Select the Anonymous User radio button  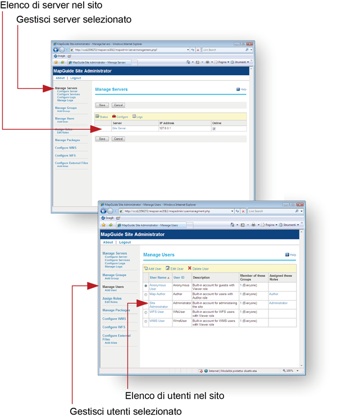tap(145, 286)
